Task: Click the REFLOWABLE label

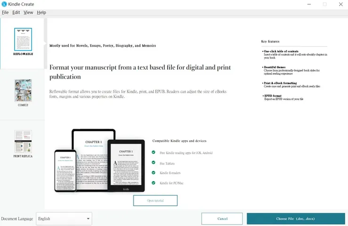Action: pos(23,54)
